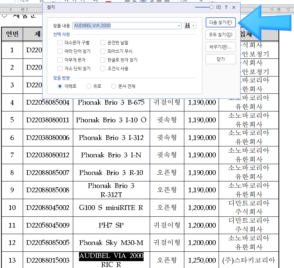Click the 귀걸이형 type cell in row 4
Image resolution: width=294 pixels, height=268 pixels.
click(x=167, y=102)
